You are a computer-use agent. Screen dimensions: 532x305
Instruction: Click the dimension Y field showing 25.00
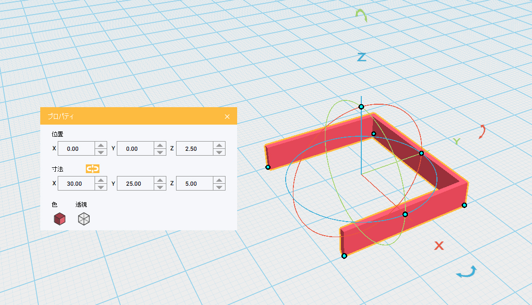135,184
